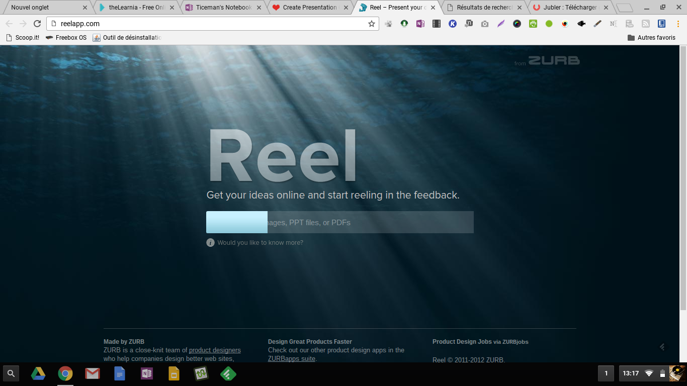Image resolution: width=687 pixels, height=386 pixels.
Task: Click the RSS feed extension icon
Action: click(646, 24)
